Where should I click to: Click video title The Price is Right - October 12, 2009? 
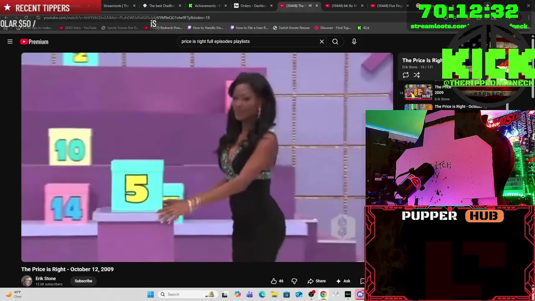tap(67, 269)
